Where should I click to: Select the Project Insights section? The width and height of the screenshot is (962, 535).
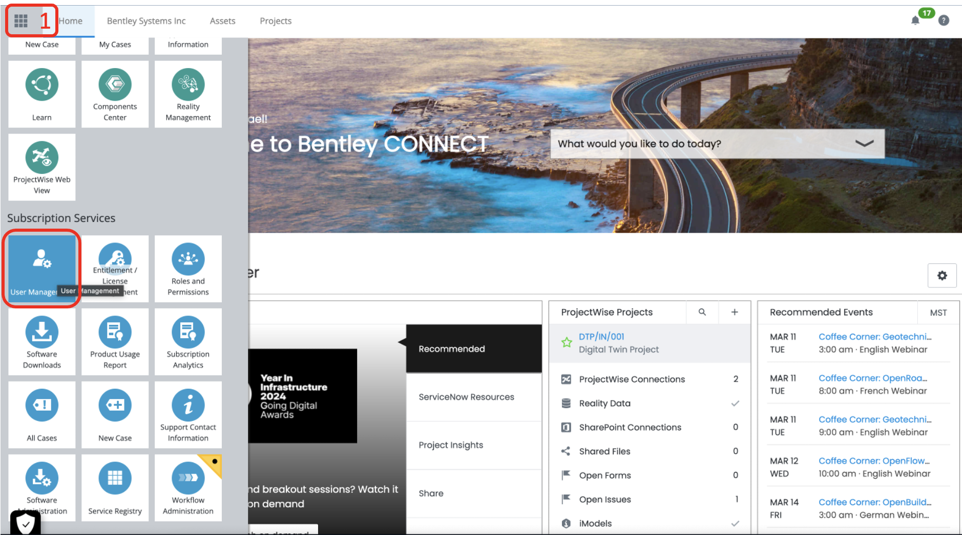(451, 445)
